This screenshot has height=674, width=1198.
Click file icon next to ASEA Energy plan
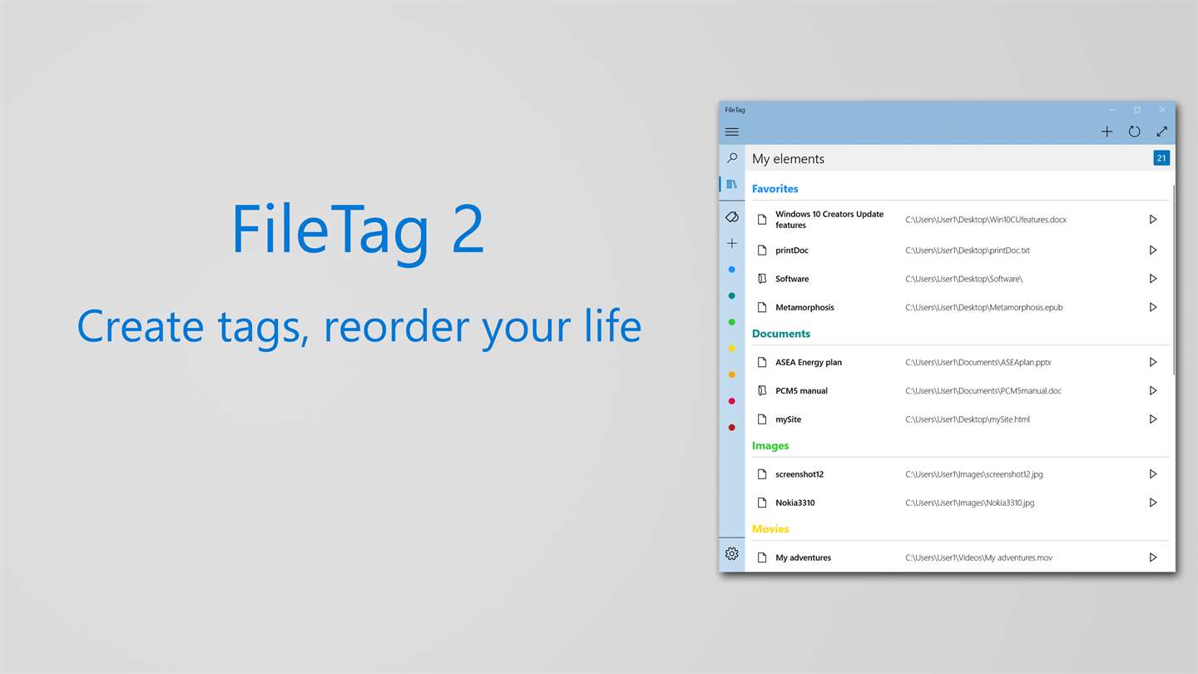762,362
